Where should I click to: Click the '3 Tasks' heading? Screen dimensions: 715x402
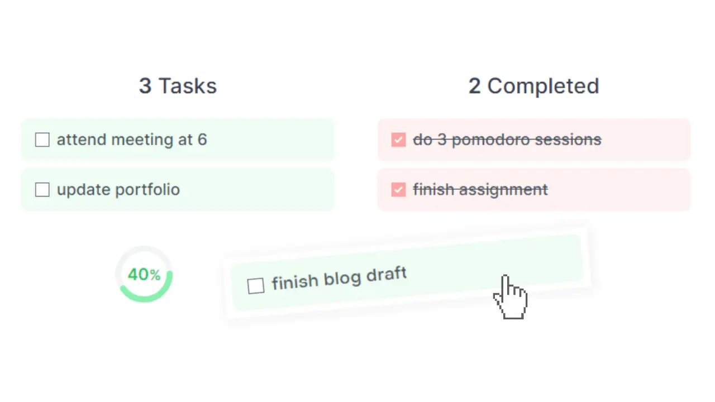click(x=178, y=87)
